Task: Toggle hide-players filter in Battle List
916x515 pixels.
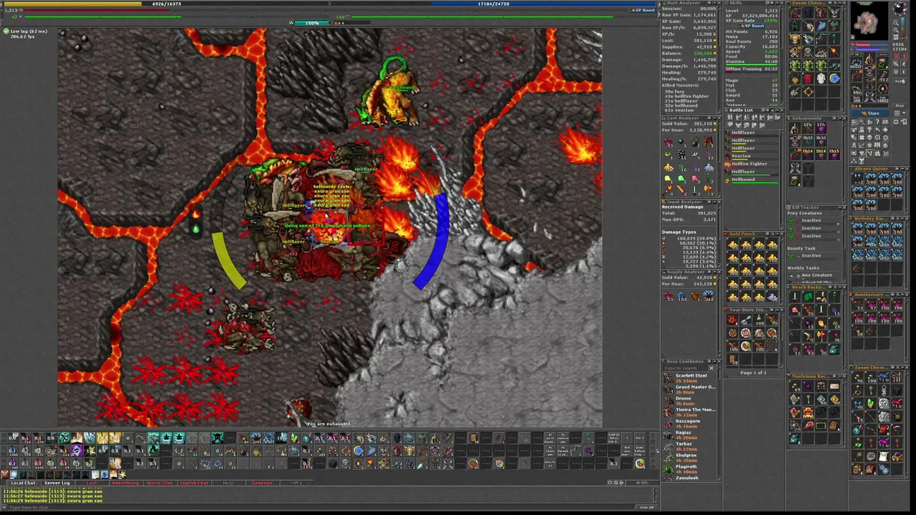Action: 730,117
